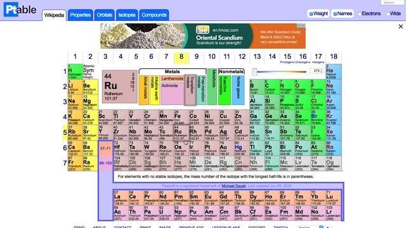Click the Search field
406x228 pixels.
(x=392, y=3)
